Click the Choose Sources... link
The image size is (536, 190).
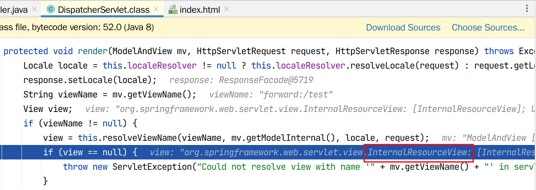(488, 28)
